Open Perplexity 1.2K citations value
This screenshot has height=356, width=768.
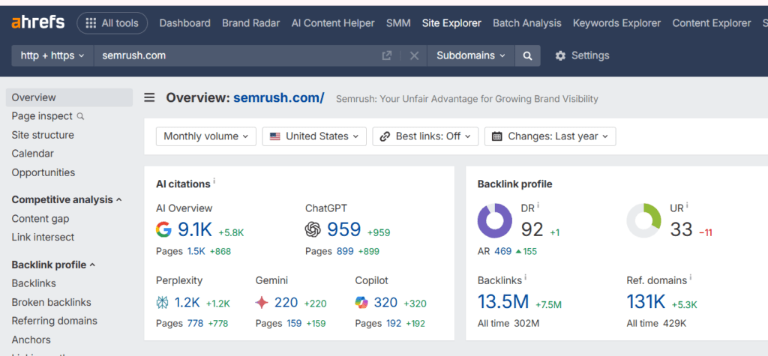[187, 303]
